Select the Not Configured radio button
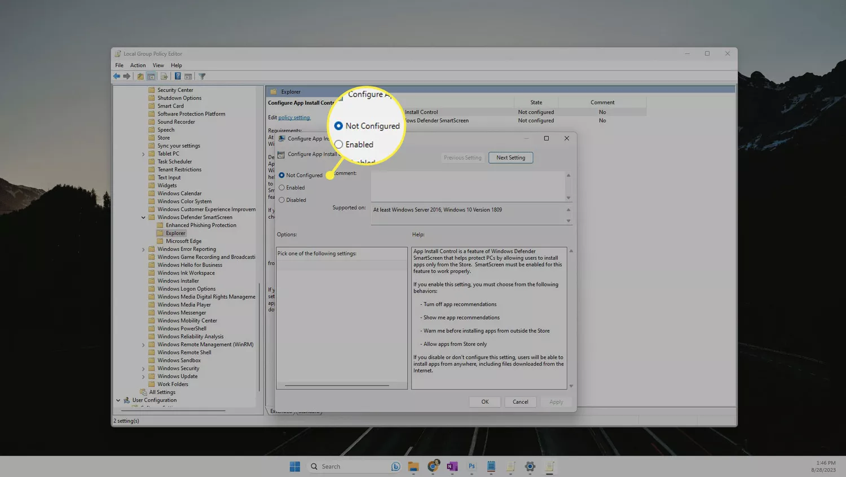 point(281,175)
